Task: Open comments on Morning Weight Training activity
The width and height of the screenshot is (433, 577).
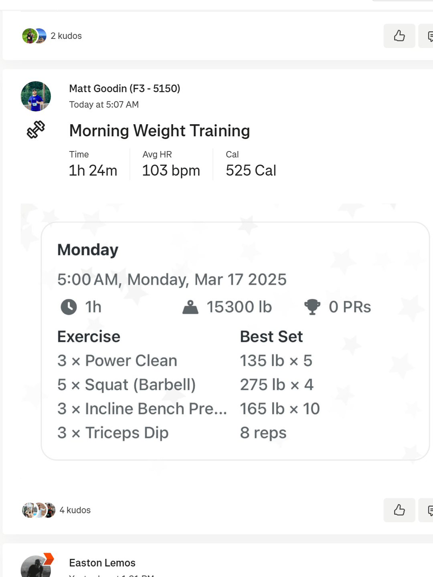Action: point(426,510)
